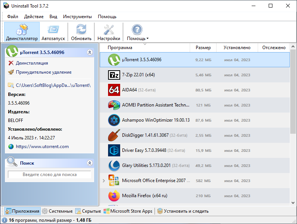This screenshot has height=224, width=297.
Task: Open the Инструменты menu
Action: click(x=77, y=17)
